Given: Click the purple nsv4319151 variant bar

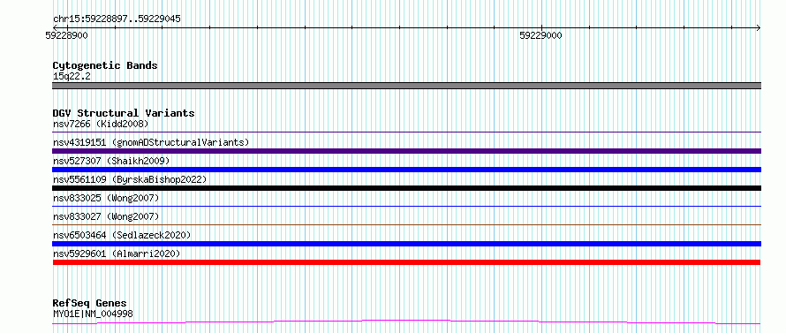Looking at the screenshot, I should point(406,151).
